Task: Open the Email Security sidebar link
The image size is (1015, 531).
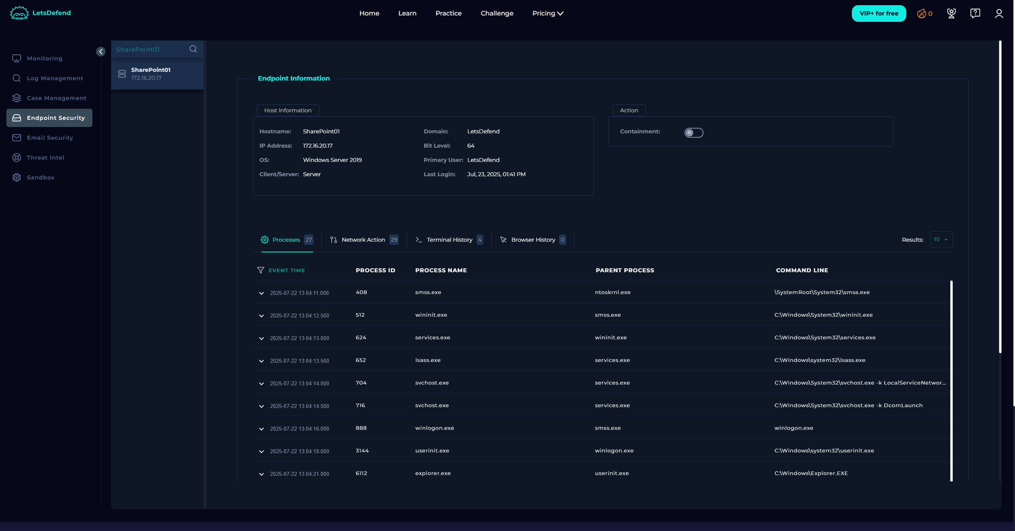Action: coord(50,138)
